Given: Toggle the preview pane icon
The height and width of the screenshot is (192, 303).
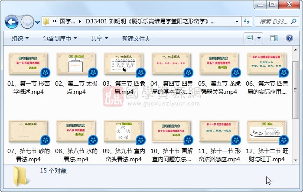Looking at the screenshot, I should 274,38.
